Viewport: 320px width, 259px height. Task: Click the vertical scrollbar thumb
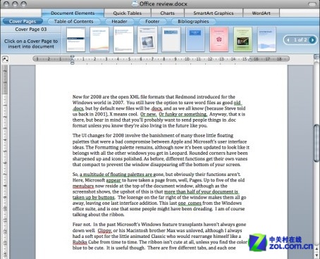(x=316, y=143)
